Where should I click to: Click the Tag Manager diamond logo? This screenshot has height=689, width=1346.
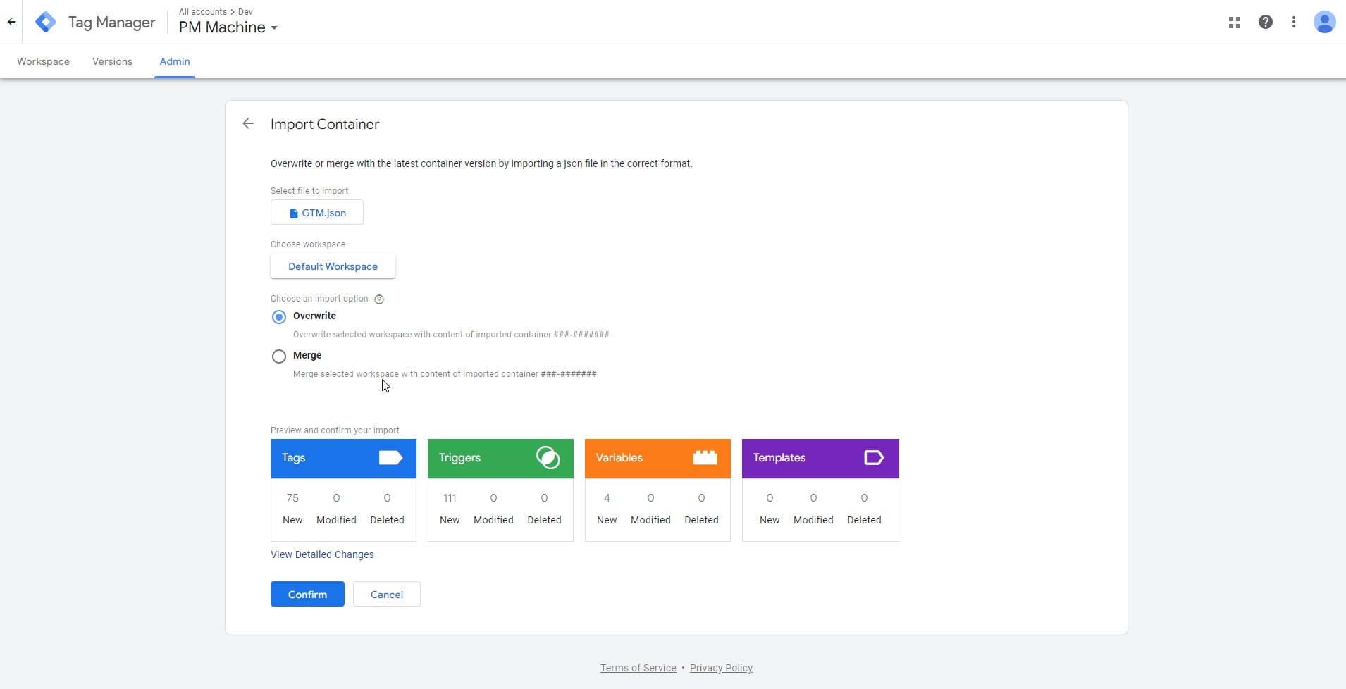46,23
